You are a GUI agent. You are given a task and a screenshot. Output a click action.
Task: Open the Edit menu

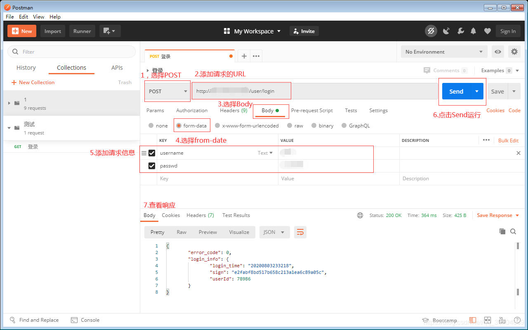tap(24, 16)
